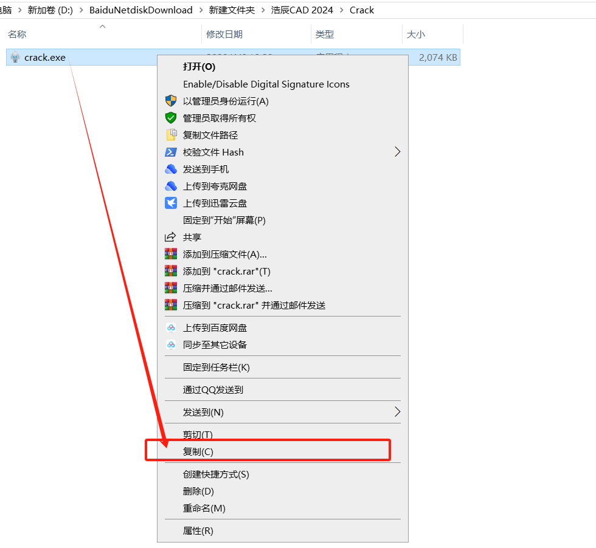Sort by the 名称 column header
The width and height of the screenshot is (596, 548).
pyautogui.click(x=17, y=34)
